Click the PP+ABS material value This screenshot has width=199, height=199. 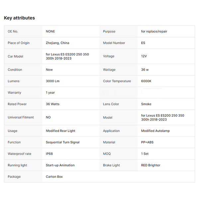[147, 142]
